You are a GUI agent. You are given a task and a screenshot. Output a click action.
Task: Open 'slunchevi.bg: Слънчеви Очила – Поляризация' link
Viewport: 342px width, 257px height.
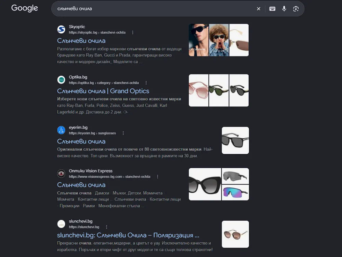click(x=128, y=235)
